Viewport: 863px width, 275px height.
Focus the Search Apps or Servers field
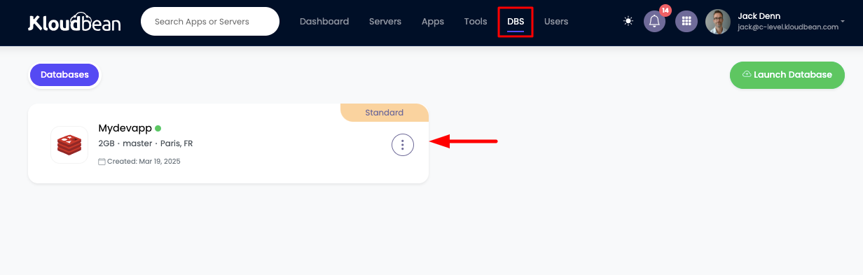click(210, 22)
